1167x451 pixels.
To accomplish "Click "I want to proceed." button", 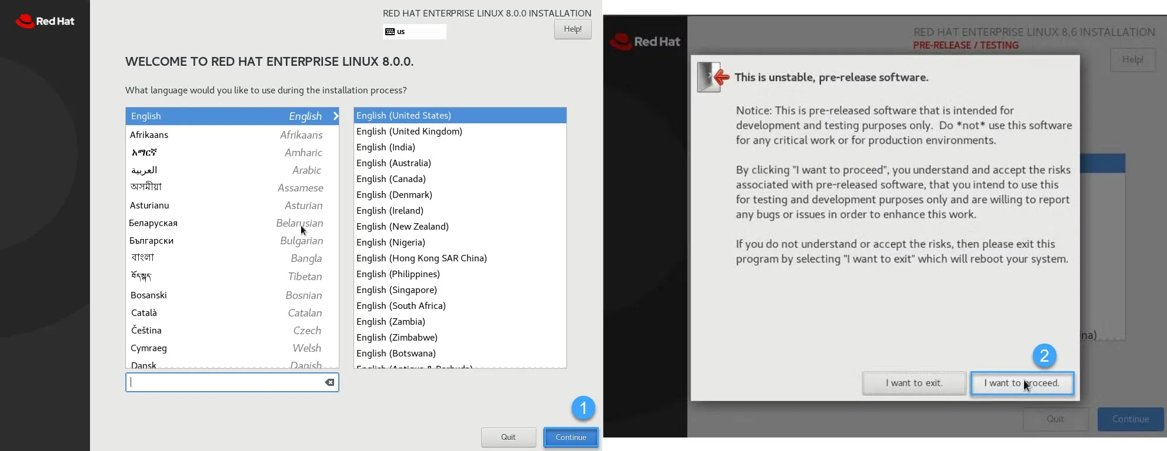I will tap(1022, 383).
